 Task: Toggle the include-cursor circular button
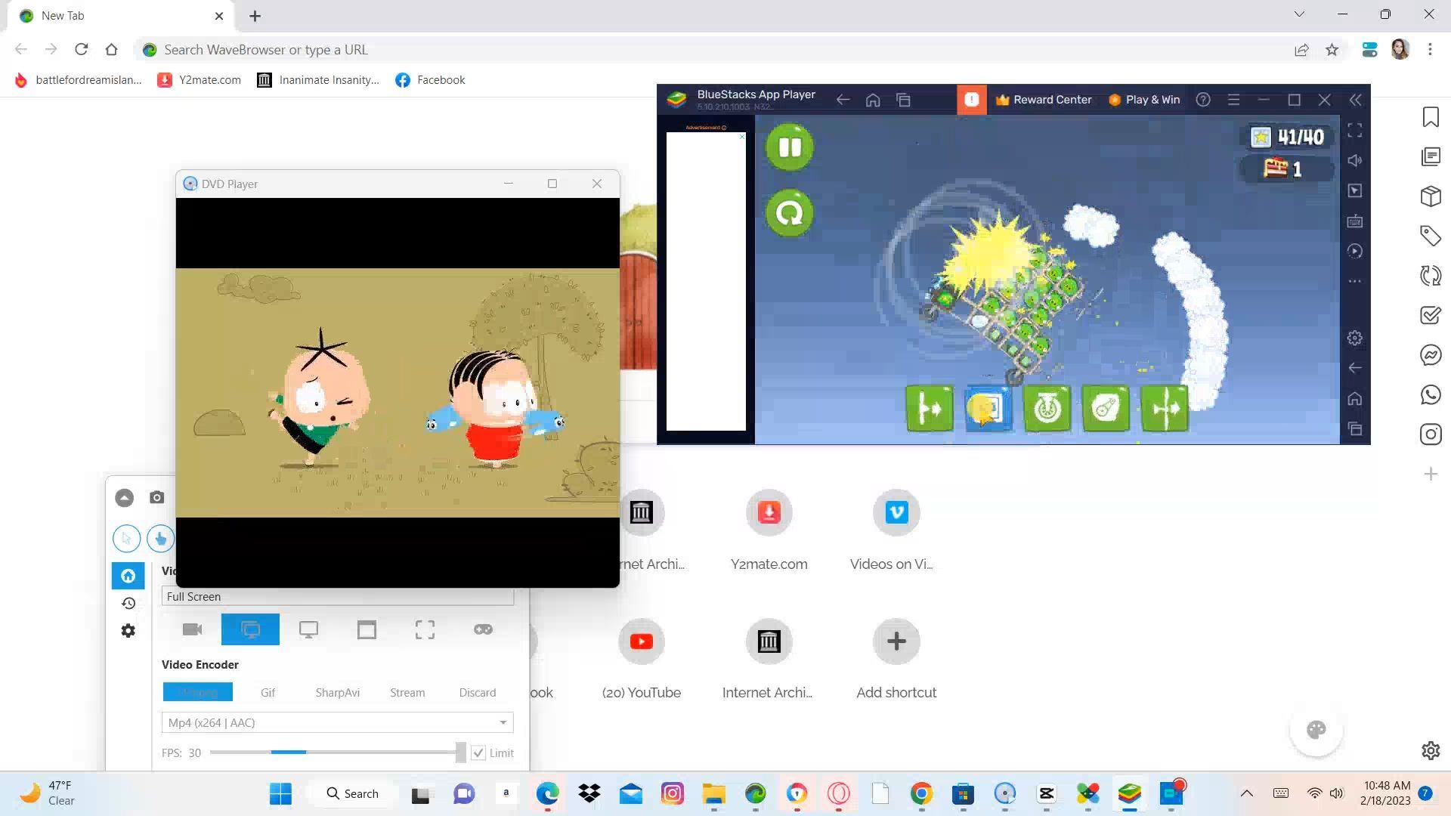coord(126,538)
